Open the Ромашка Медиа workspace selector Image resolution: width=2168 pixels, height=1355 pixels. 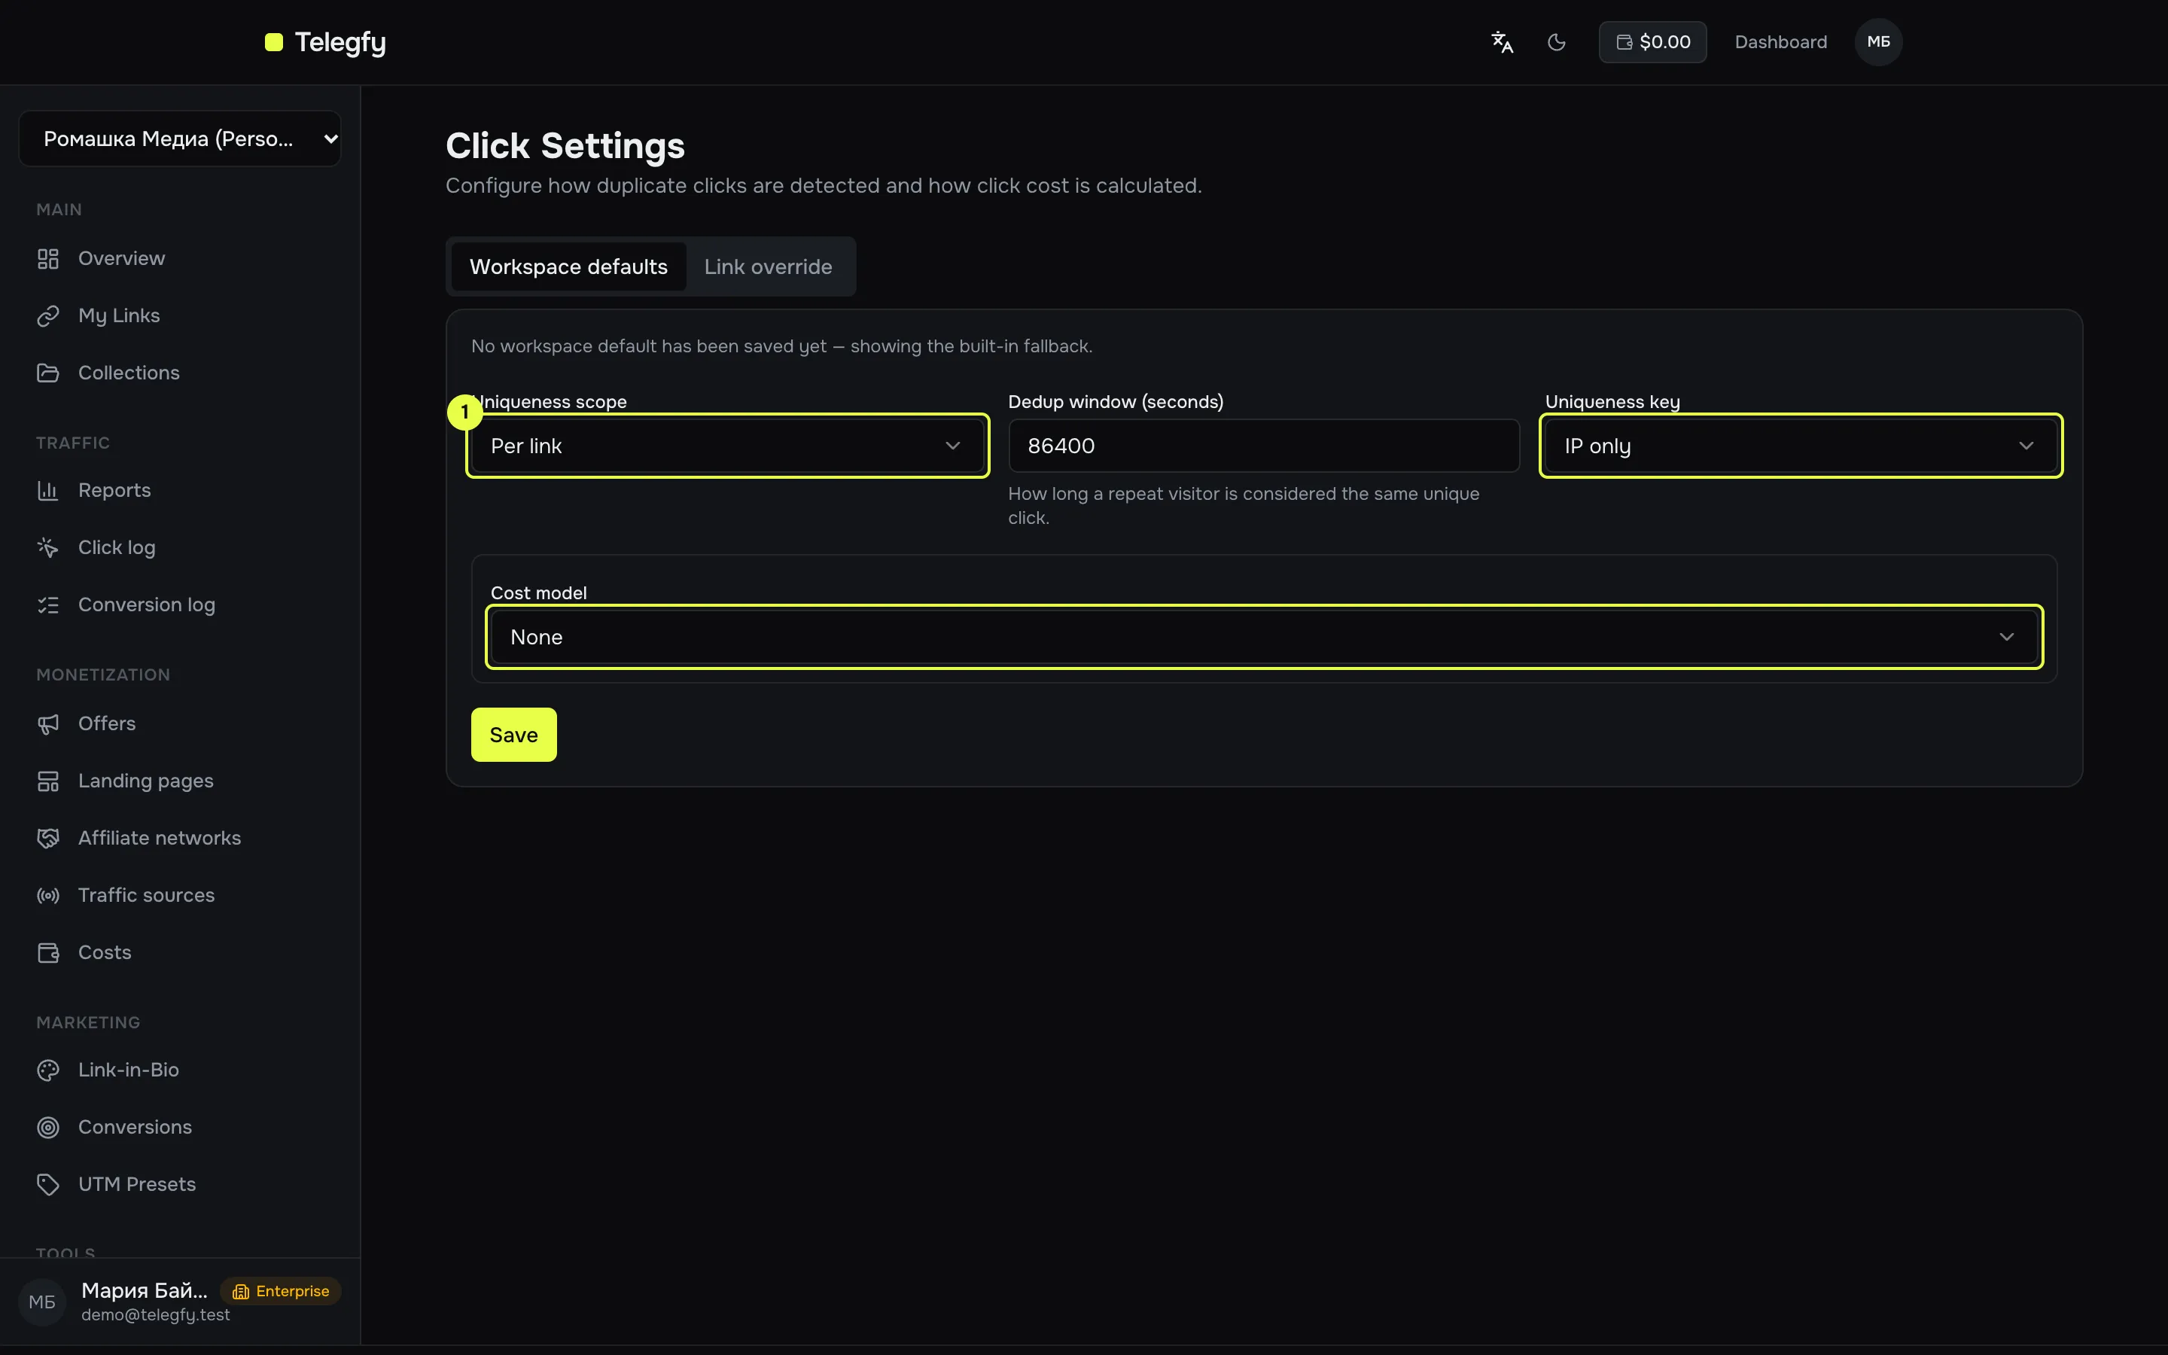coord(180,139)
